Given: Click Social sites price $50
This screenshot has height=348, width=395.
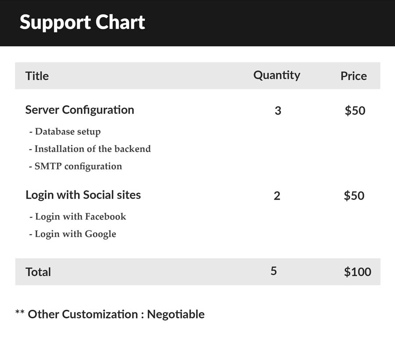Looking at the screenshot, I should click(x=354, y=196).
